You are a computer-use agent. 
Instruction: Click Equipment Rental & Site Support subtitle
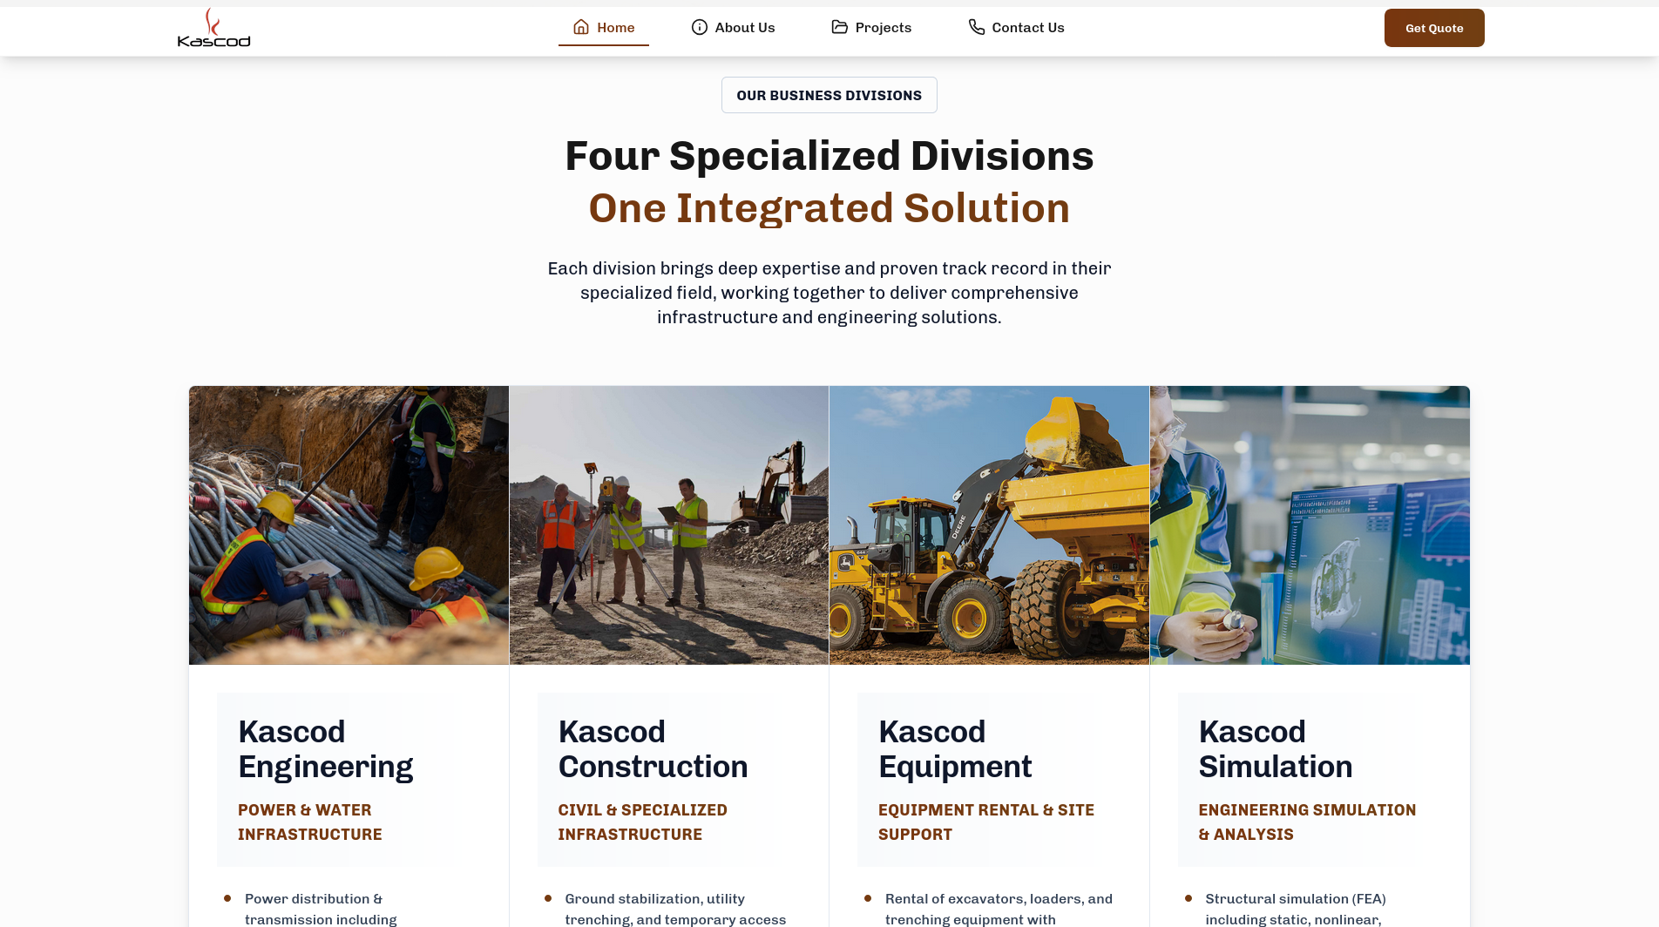[985, 822]
